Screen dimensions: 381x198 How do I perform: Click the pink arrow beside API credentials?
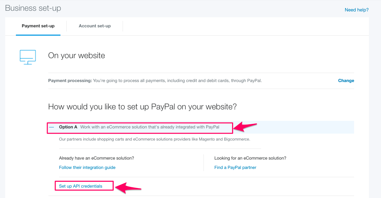pyautogui.click(x=128, y=188)
